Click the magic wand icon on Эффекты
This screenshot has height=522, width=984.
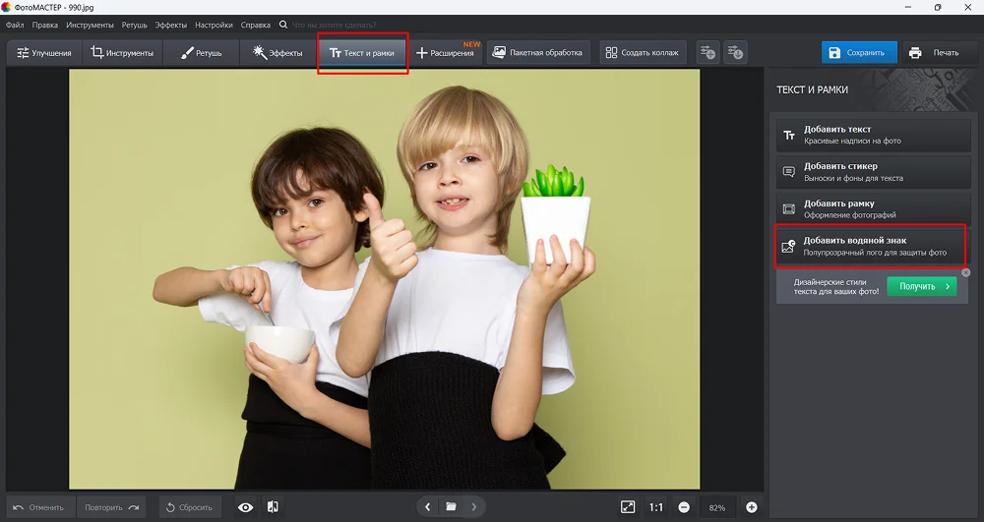click(x=259, y=52)
